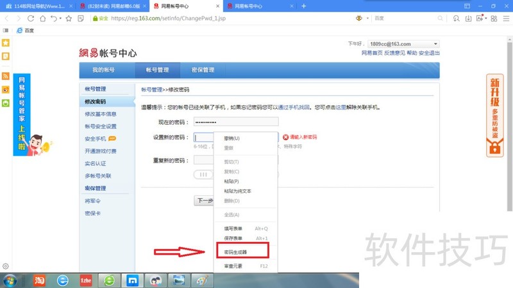Click the 帐号管理 breadcrumb link
The image size is (513, 288).
click(x=152, y=90)
